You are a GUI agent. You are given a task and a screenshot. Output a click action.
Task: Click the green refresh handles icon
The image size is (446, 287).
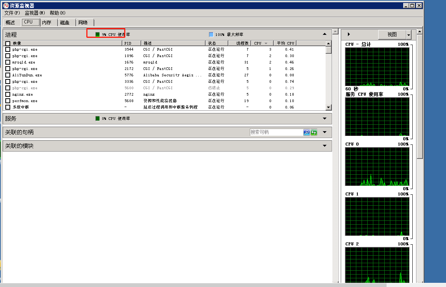314,132
